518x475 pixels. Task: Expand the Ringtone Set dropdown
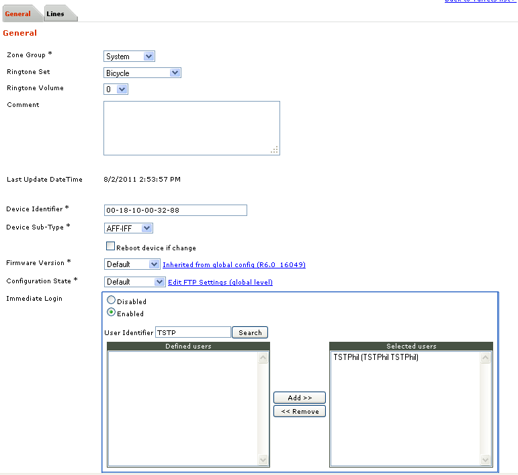click(x=142, y=73)
